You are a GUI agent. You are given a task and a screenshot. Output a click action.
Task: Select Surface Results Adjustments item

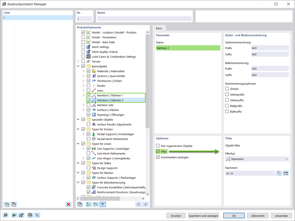[114, 124]
